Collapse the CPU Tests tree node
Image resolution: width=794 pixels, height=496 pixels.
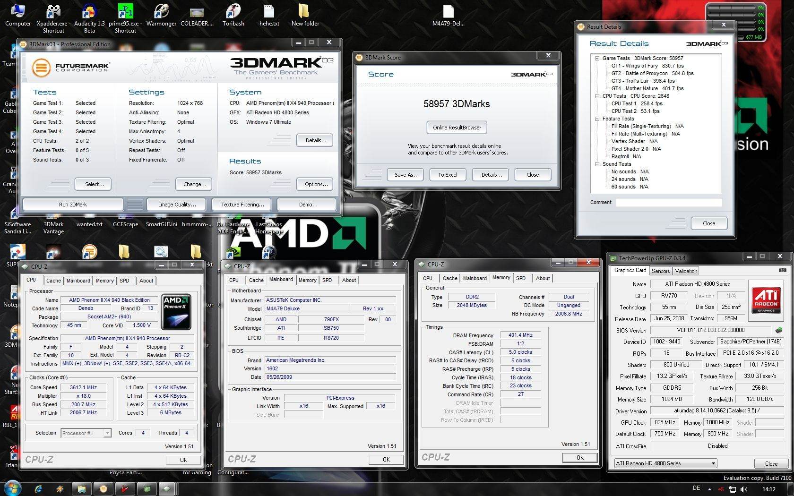[x=597, y=96]
